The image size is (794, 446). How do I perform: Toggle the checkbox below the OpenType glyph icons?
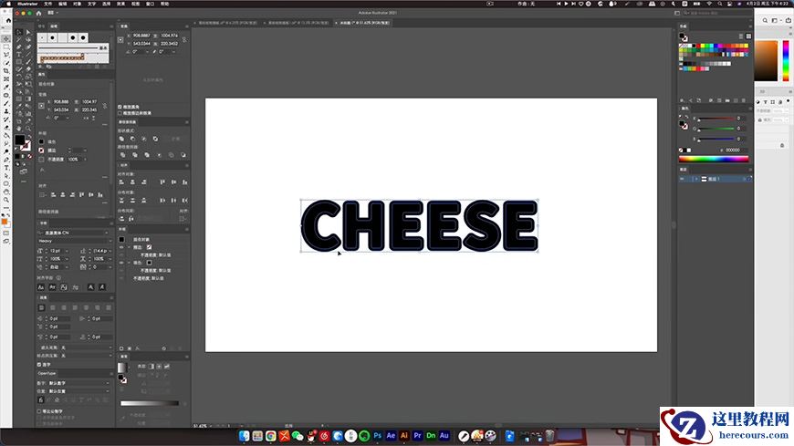(39, 411)
